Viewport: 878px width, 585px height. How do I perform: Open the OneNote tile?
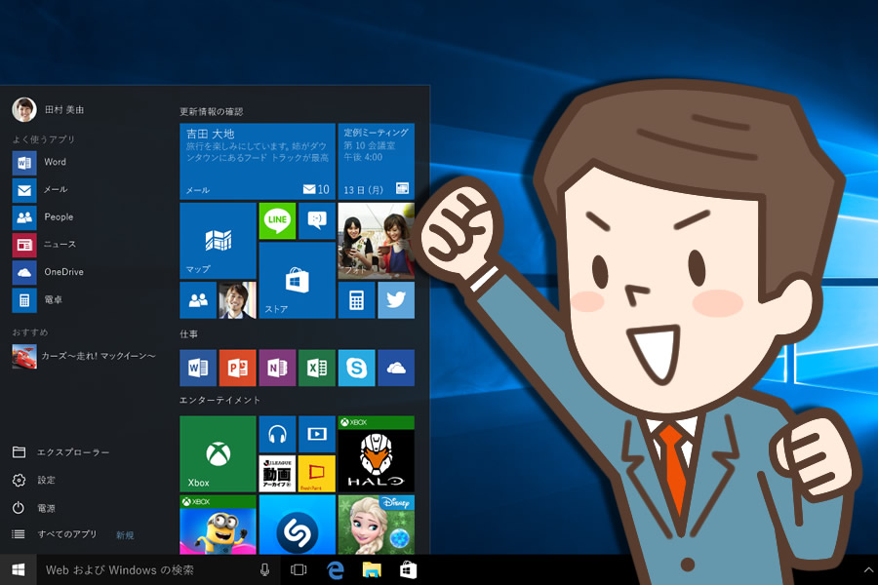(277, 368)
